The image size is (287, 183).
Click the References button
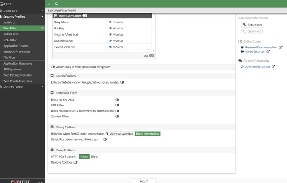tap(253, 25)
